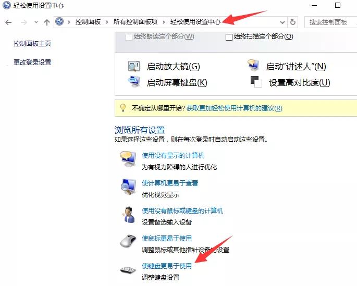Click the Narrator icon beside 启动"讲述人"
Screen dimensions: 357x286
click(x=253, y=66)
